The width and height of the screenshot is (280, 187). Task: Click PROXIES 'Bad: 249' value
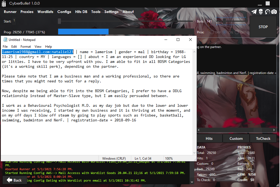(x=249, y=169)
